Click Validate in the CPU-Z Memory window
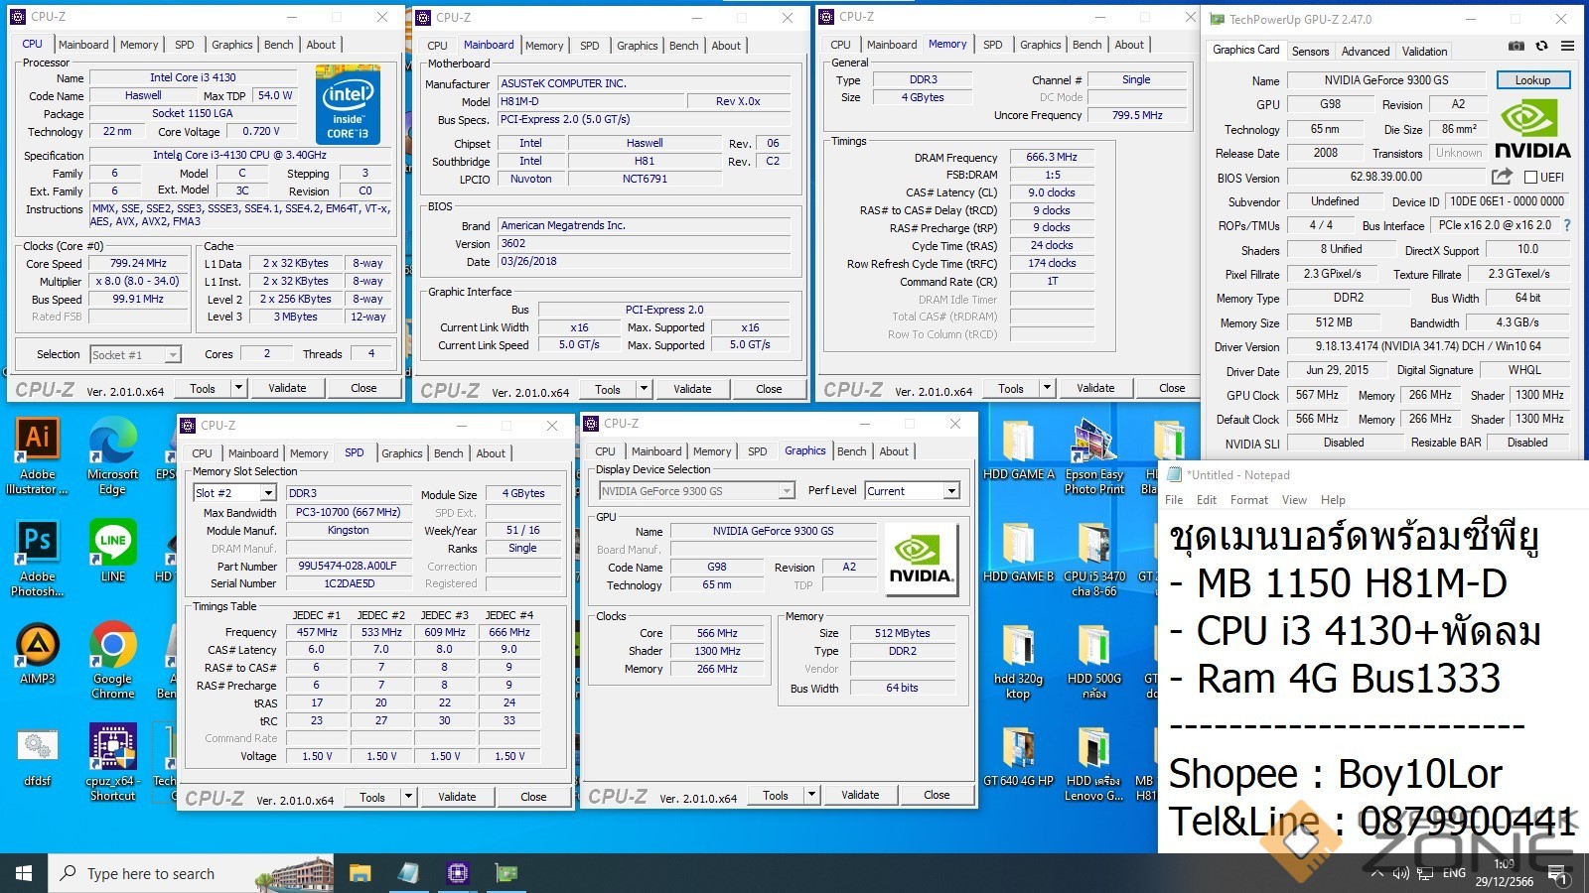 (1095, 388)
